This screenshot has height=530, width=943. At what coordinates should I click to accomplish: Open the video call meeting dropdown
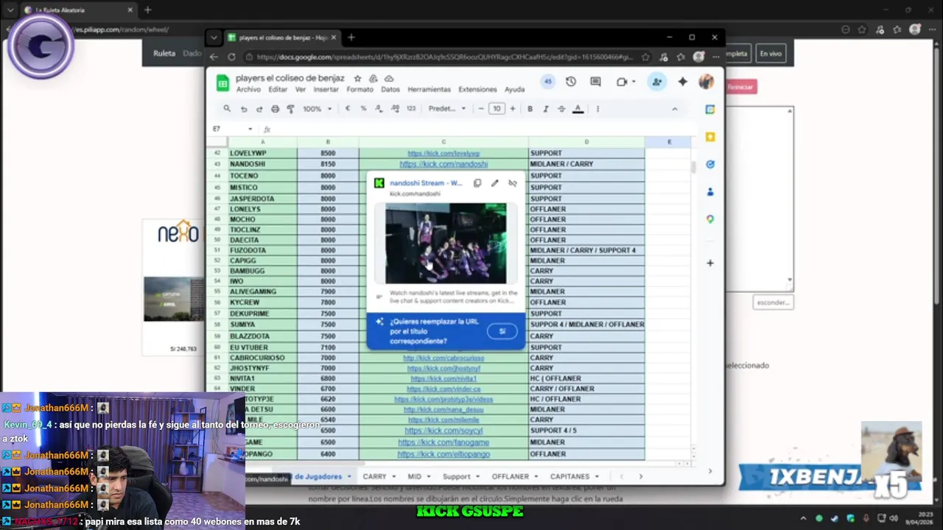626,82
